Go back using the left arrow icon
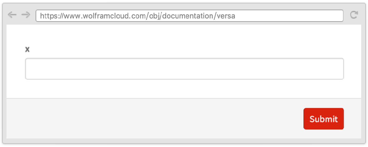Viewport: 368px width, 147px height. coord(12,15)
